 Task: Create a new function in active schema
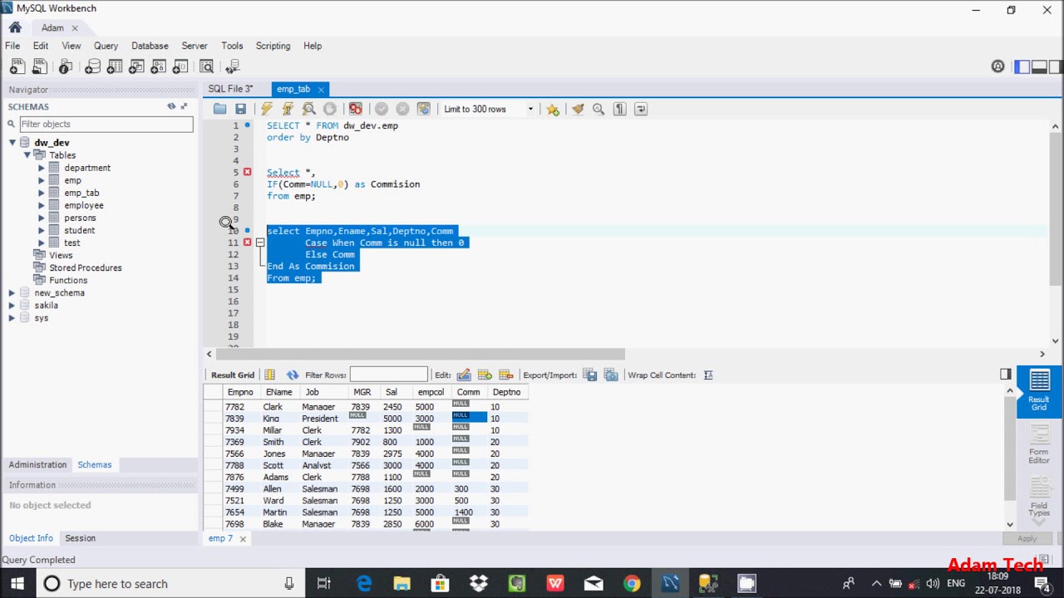180,66
